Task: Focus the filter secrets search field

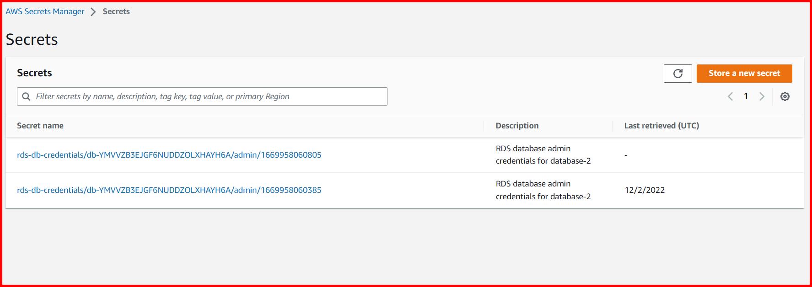Action: tap(202, 96)
